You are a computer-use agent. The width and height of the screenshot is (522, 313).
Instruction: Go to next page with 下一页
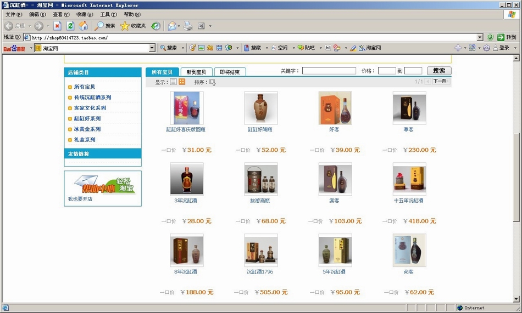click(441, 81)
